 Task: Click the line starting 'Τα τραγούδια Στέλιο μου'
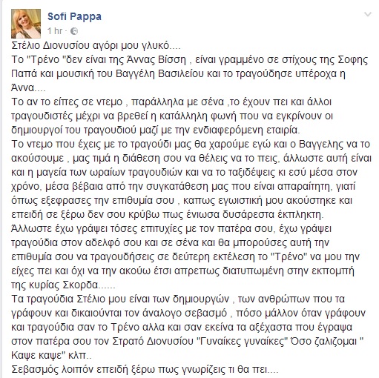click(178, 299)
